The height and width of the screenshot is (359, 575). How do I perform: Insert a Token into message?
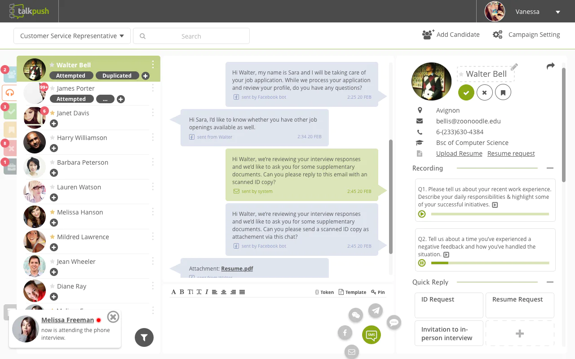(324, 292)
